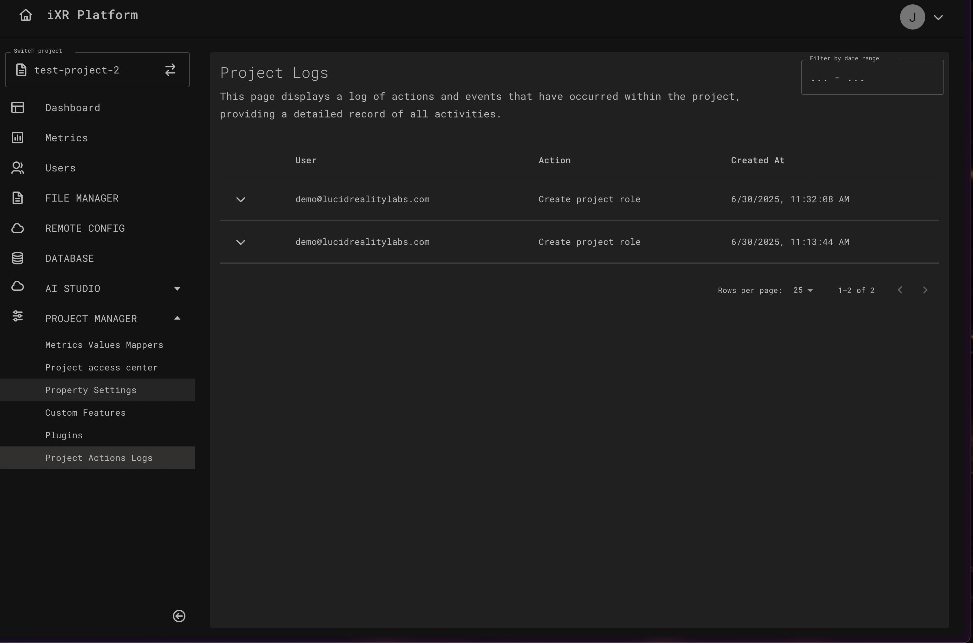Collapse the PROJECT MANAGER section
The height and width of the screenshot is (643, 973).
pyautogui.click(x=177, y=318)
